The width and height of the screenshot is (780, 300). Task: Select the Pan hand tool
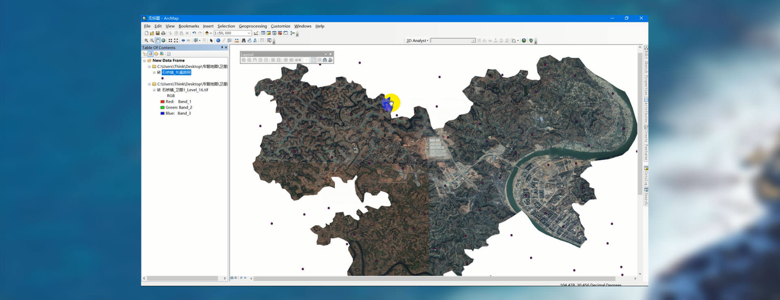pos(158,41)
